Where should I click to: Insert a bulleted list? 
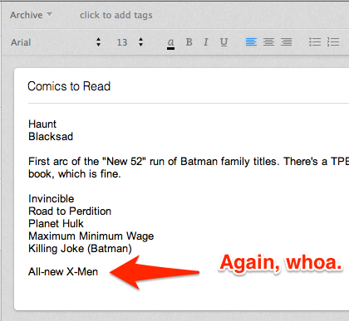click(315, 42)
